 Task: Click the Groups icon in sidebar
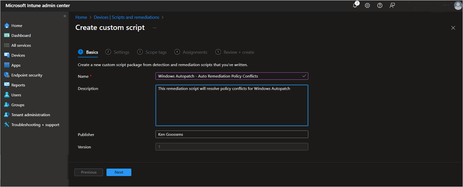[x=7, y=105]
